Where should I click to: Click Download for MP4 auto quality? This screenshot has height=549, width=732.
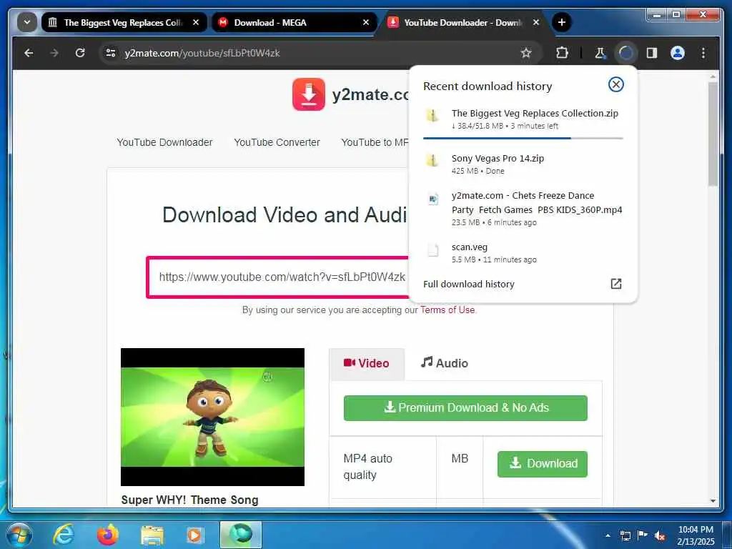(542, 463)
